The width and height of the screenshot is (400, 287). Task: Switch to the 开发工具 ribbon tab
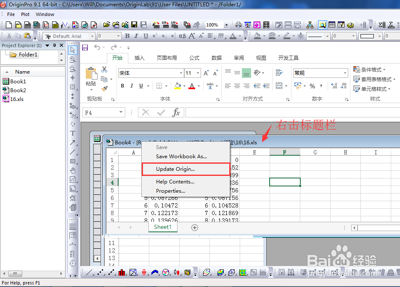288,58
